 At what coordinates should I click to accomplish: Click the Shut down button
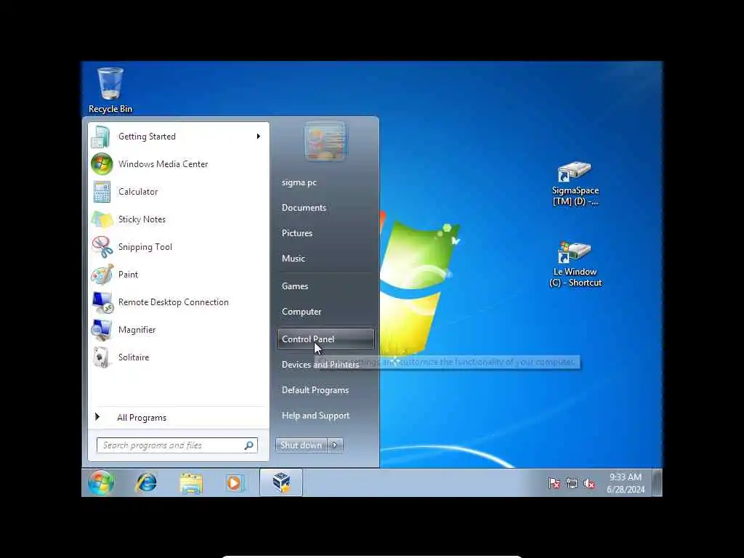click(x=302, y=445)
